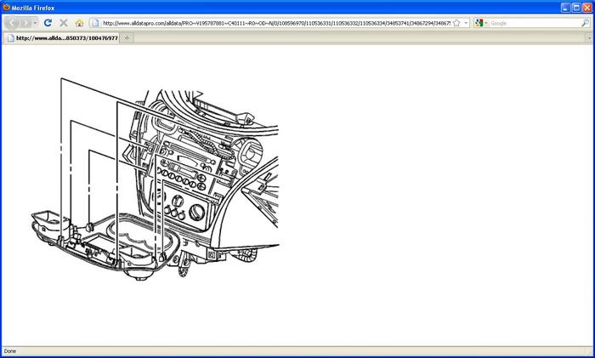Screen dimensions: 595x358
Task: Select the alldatapro URL address field
Action: [x=276, y=23]
